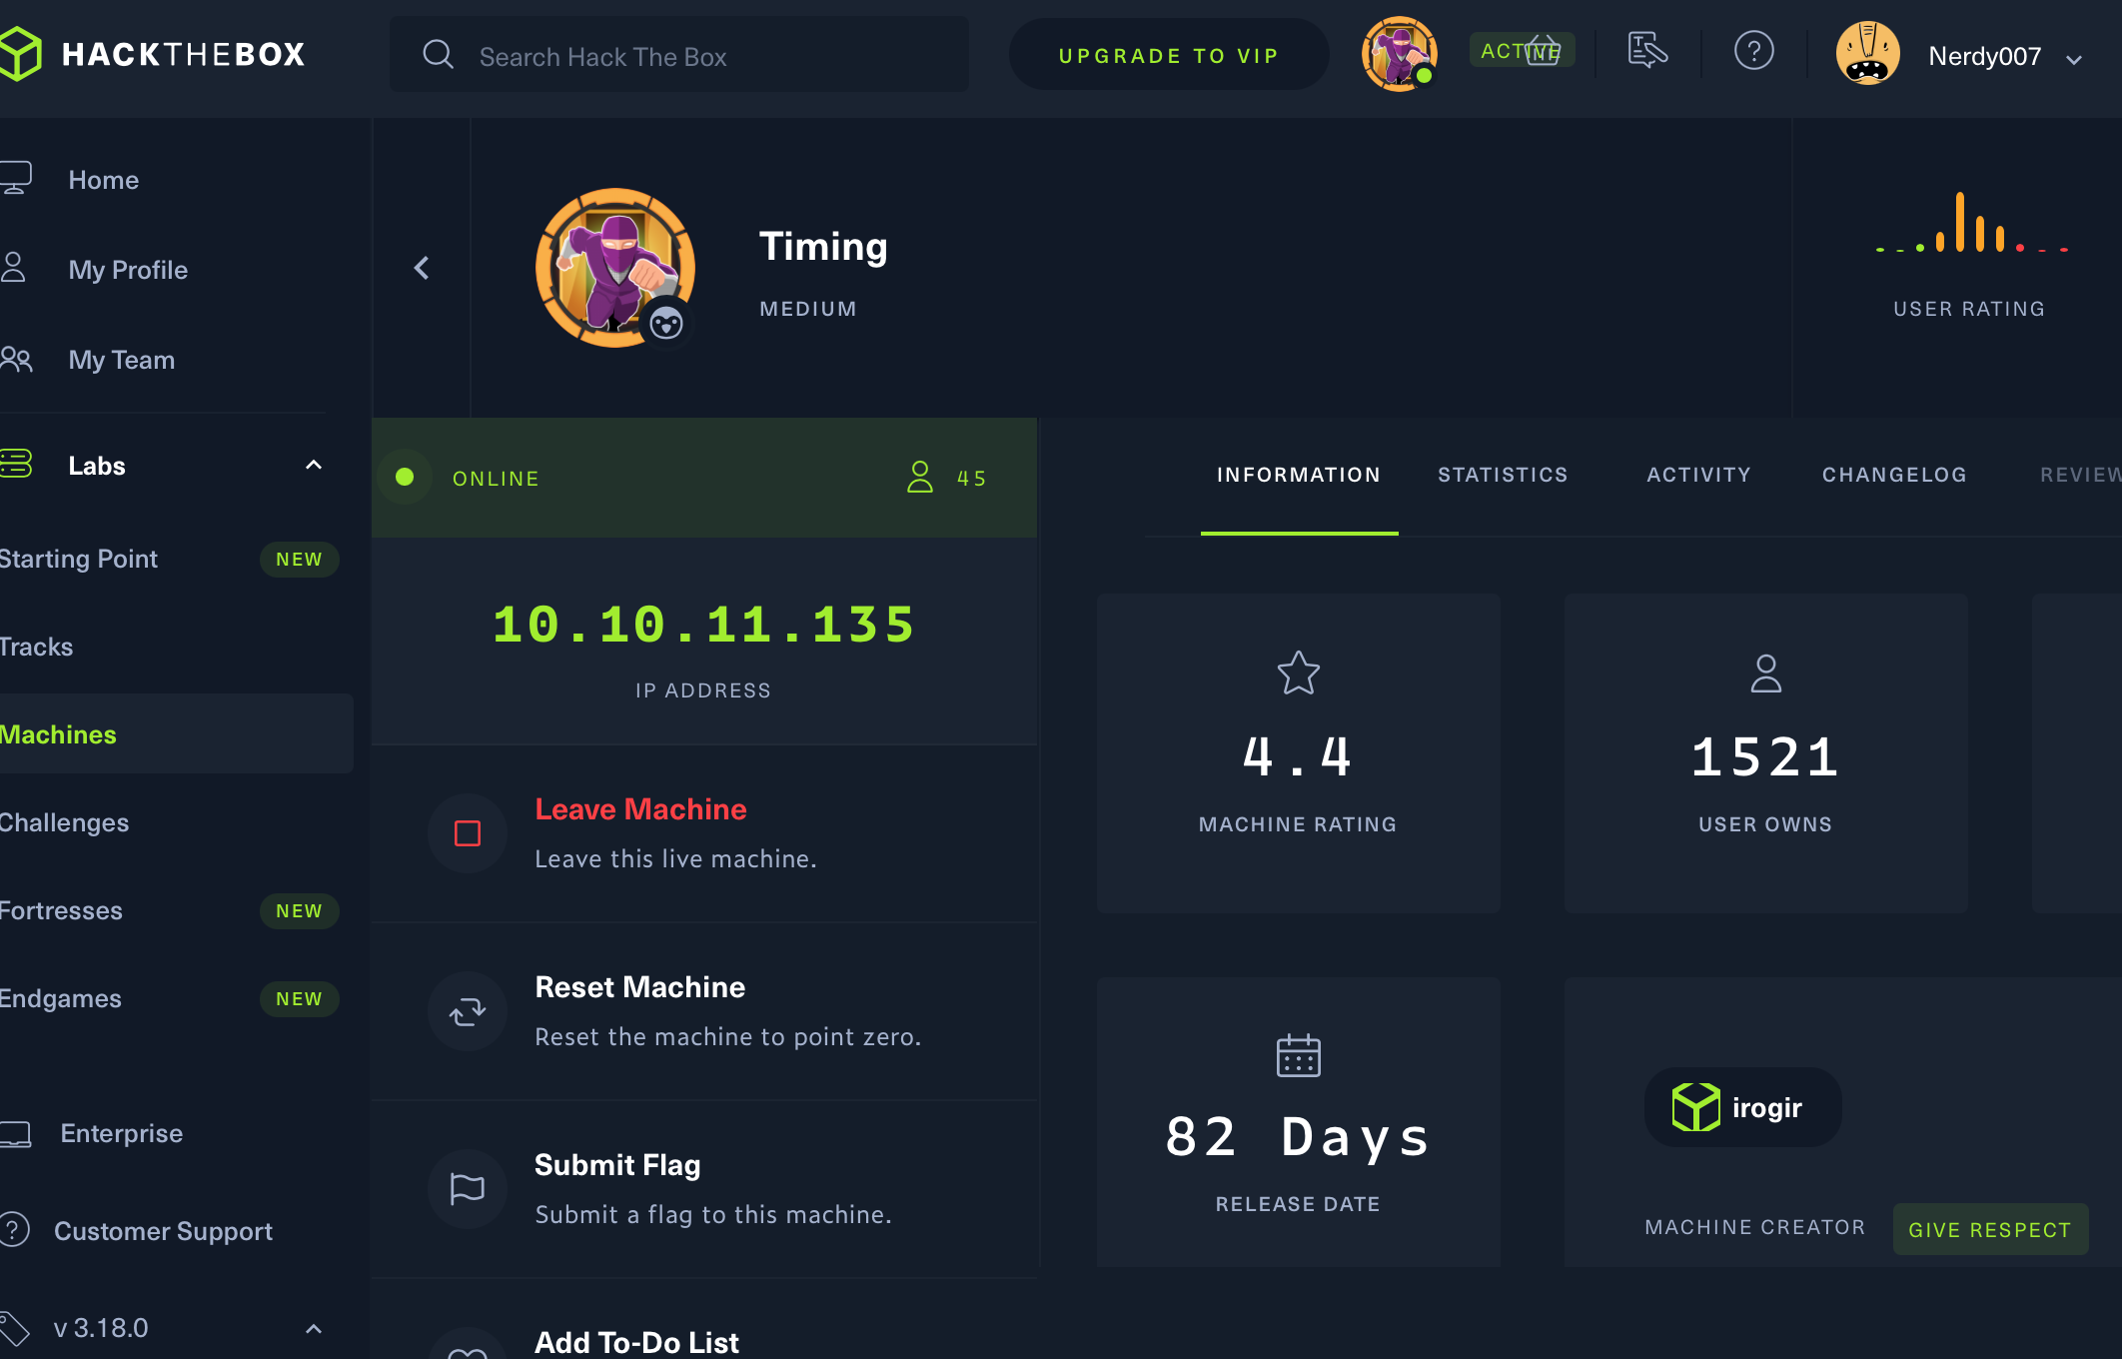Open My Team page
Viewport: 2122px width, 1359px height.
(122, 360)
